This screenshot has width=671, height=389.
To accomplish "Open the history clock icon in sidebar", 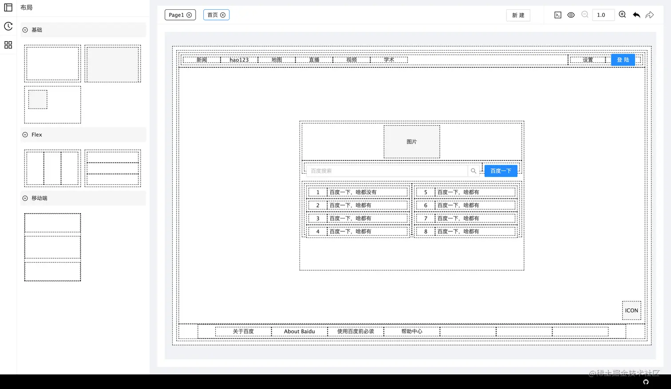I will pos(8,26).
